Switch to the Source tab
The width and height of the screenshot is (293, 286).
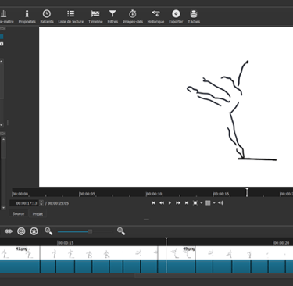point(18,213)
